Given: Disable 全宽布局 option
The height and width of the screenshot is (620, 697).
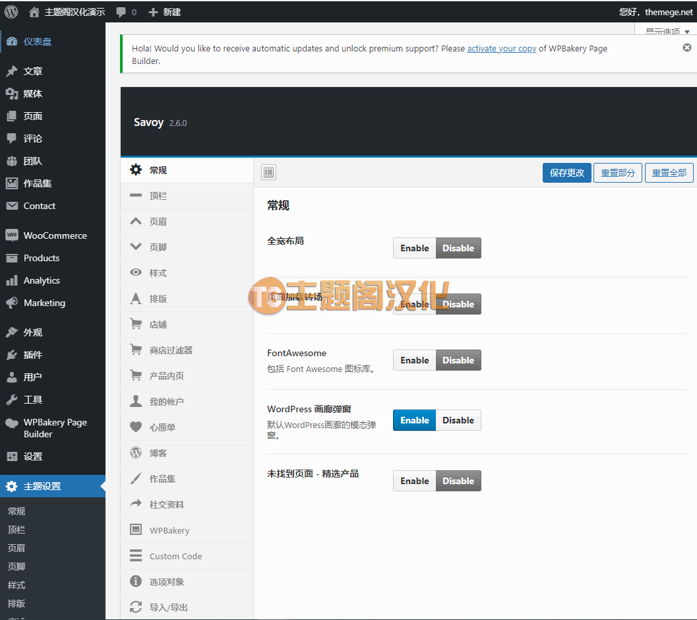Looking at the screenshot, I should click(458, 248).
